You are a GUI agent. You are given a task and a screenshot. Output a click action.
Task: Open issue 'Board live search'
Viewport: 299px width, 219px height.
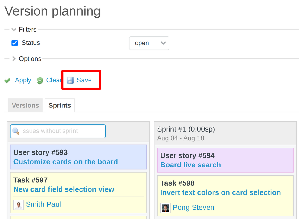[190, 165]
